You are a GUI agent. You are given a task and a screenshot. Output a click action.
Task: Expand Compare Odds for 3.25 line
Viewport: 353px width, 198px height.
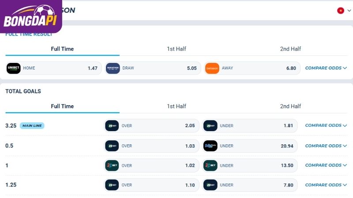click(x=326, y=125)
